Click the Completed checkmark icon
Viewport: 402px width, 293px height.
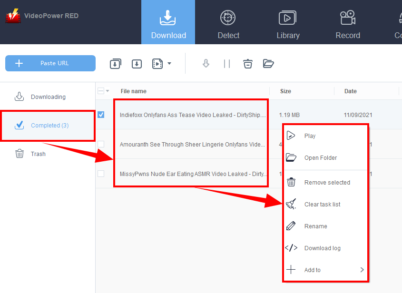pyautogui.click(x=19, y=125)
